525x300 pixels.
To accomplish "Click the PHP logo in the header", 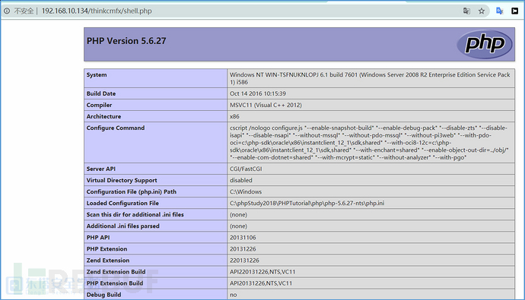I will tap(485, 44).
